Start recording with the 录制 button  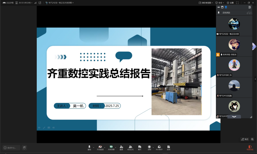(x=149, y=148)
